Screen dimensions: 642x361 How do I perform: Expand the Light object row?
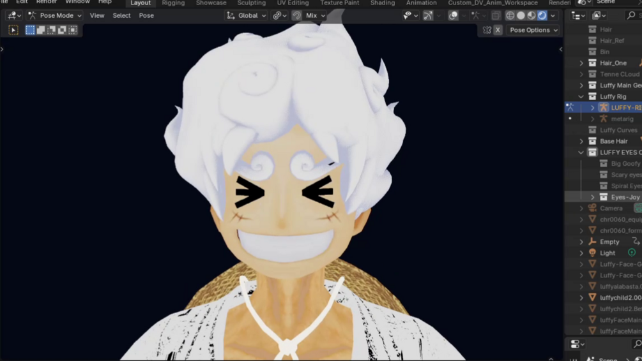581,253
